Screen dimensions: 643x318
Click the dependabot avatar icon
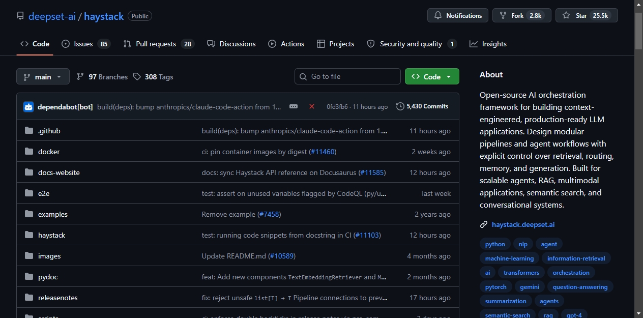(x=28, y=107)
